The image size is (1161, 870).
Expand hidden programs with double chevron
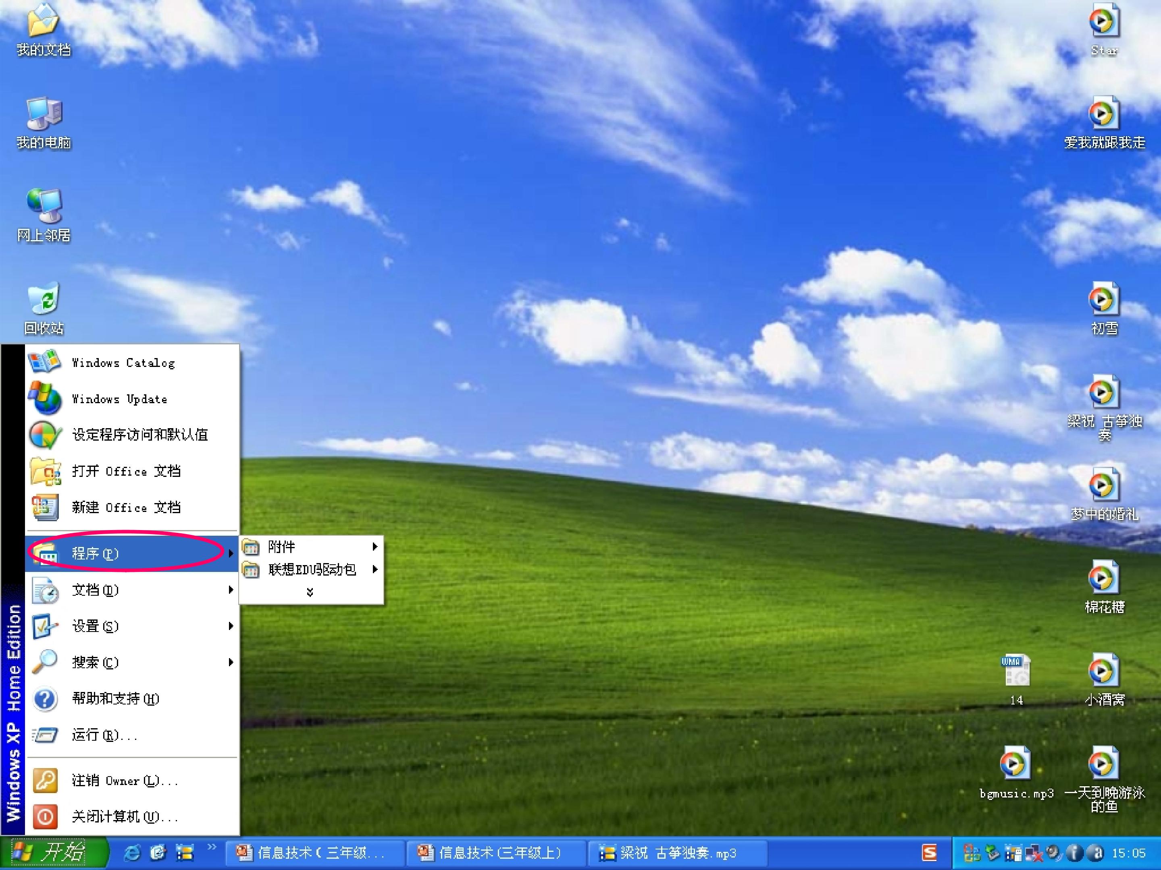pos(310,592)
